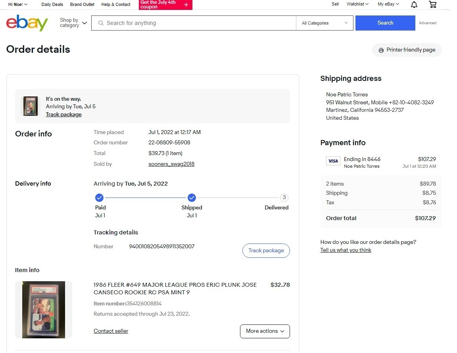
Task: Select tracking number 9400108205498911352007
Action: [162, 246]
